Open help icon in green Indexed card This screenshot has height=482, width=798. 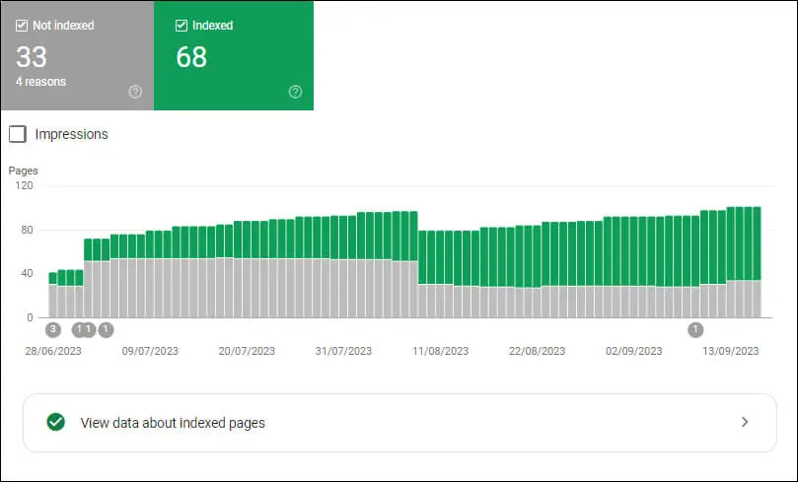tap(295, 92)
